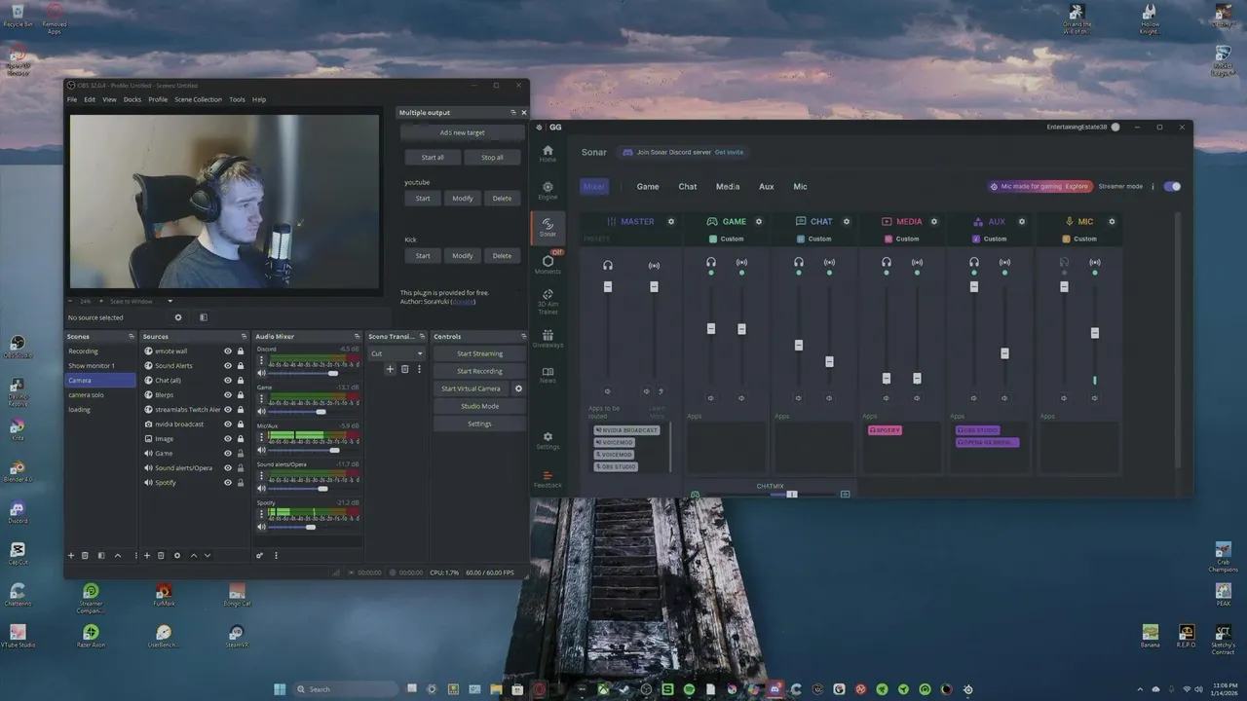Open the Scene Collection menu in OBS

pyautogui.click(x=198, y=99)
